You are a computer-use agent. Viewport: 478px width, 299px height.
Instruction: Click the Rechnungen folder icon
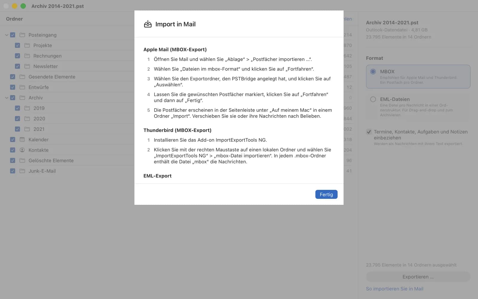(x=27, y=56)
